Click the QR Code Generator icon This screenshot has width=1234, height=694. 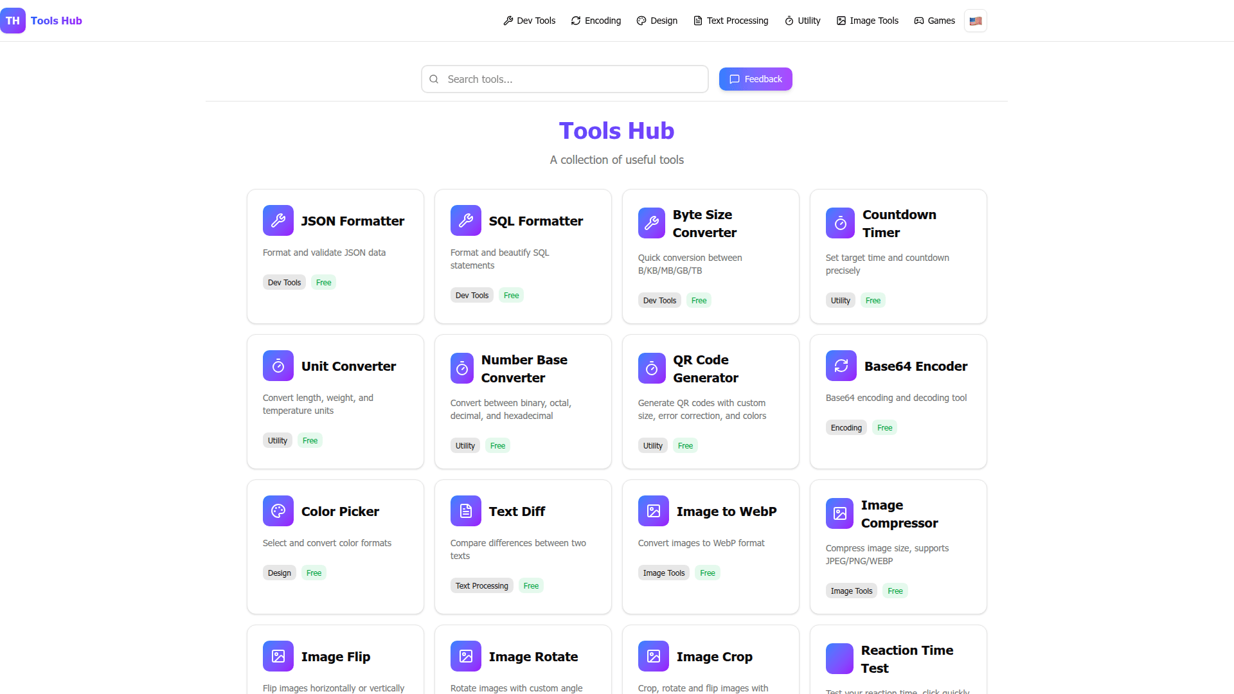tap(652, 368)
